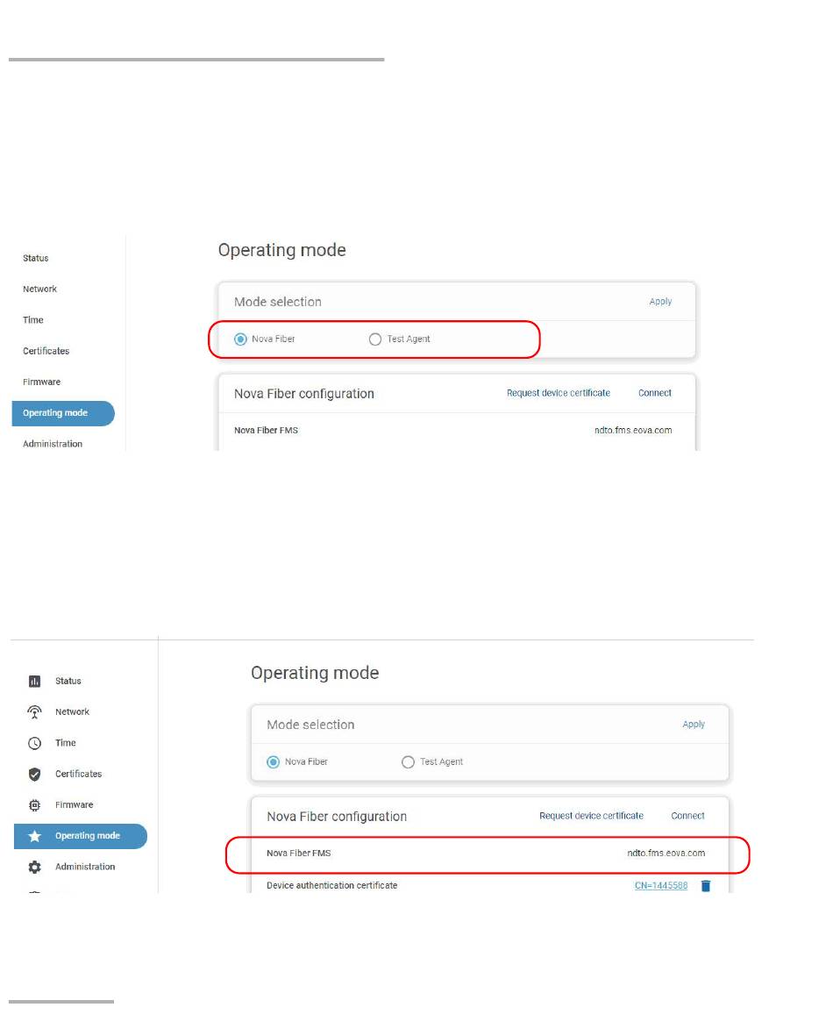
Task: Open Network in the icon-less upper sidebar
Action: click(x=39, y=289)
